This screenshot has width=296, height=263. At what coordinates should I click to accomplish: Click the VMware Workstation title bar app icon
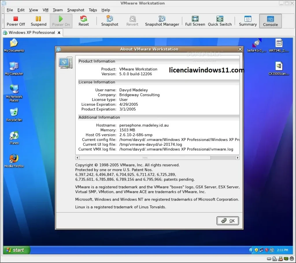[x=3, y=3]
